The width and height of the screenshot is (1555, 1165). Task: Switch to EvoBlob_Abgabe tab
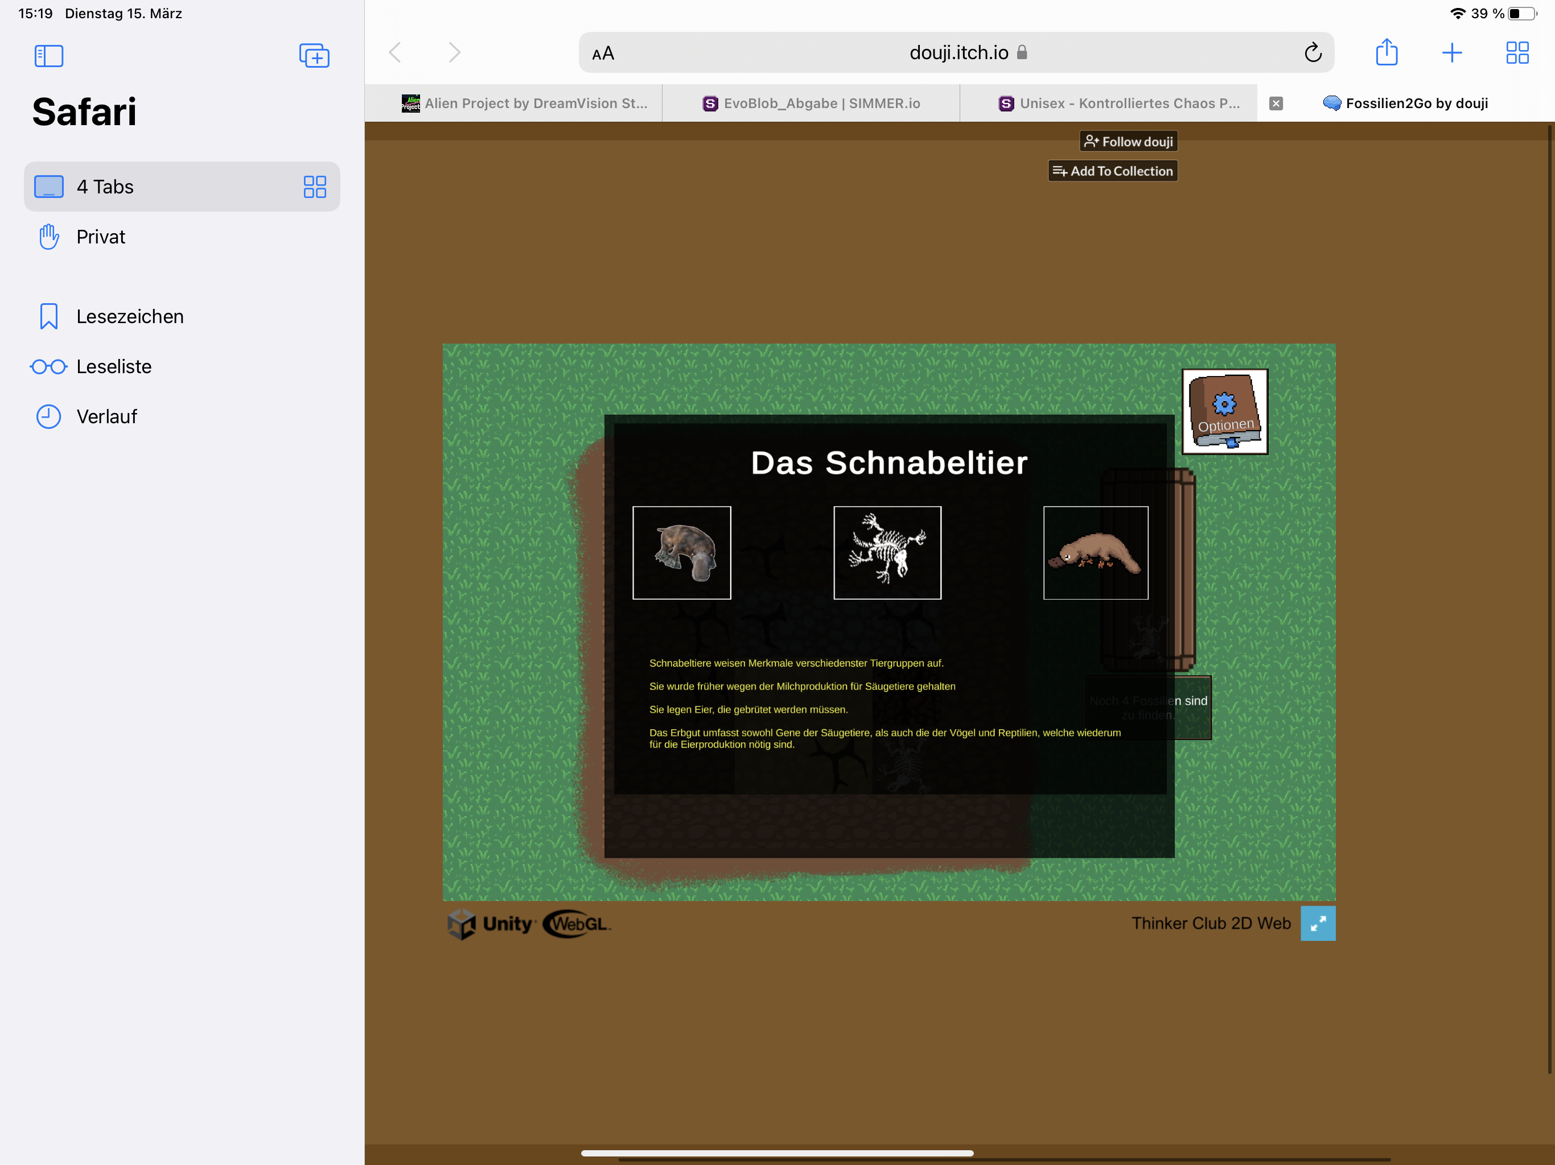click(x=812, y=104)
